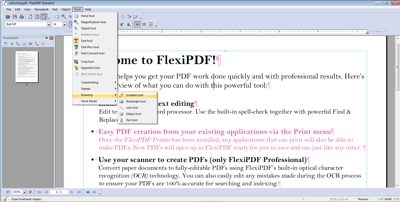The width and height of the screenshot is (400, 202).
Task: Click the Article tool toolbar icon
Action: pos(123,17)
